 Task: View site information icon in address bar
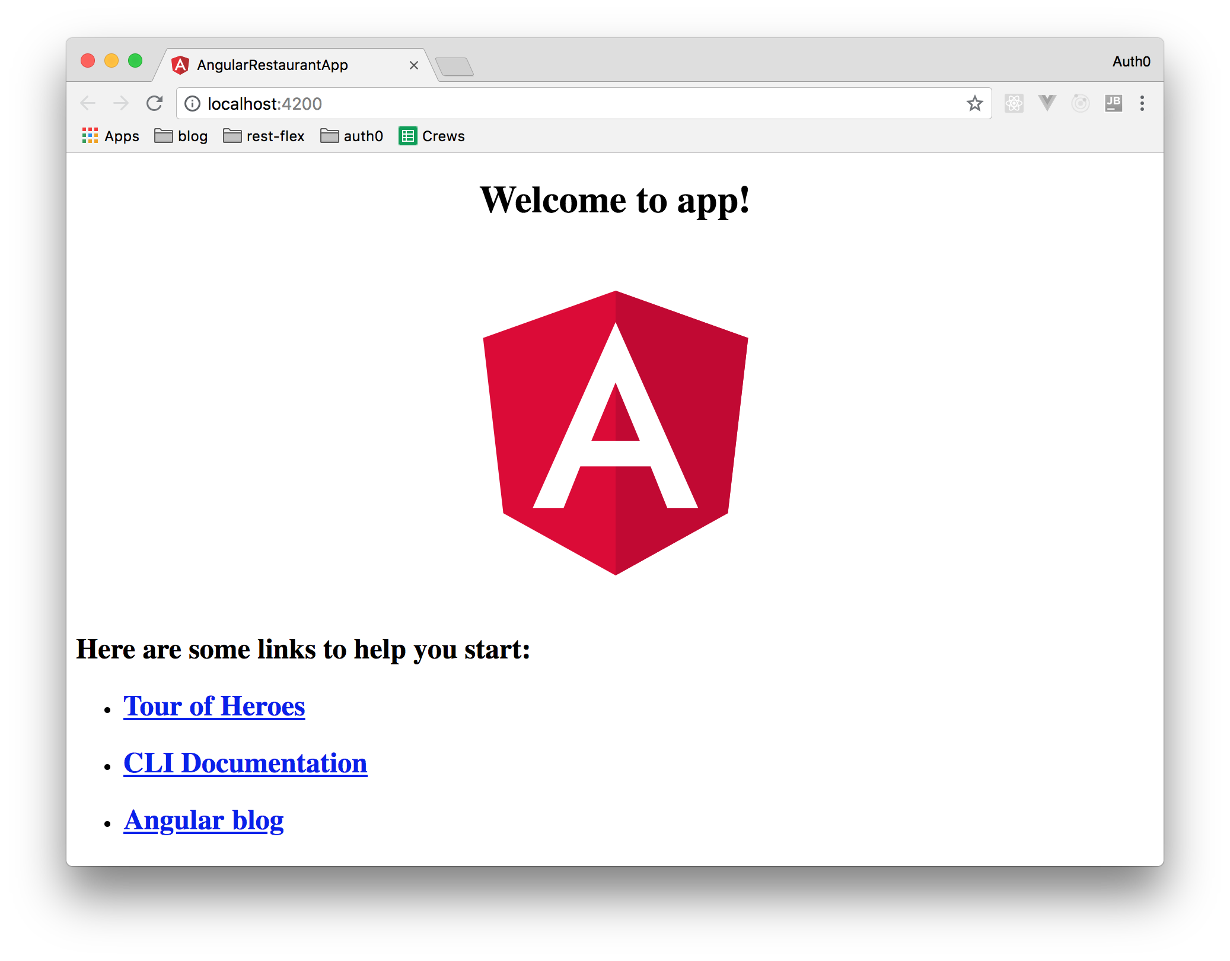(x=192, y=104)
